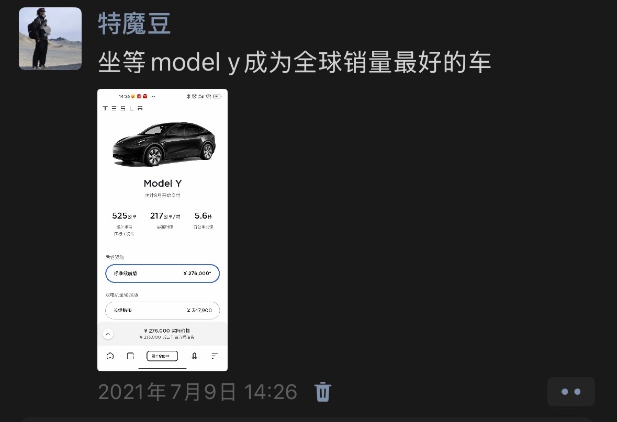This screenshot has width=617, height=422.
Task: Click the ¥276,000 实际价格 summary bar
Action: (x=163, y=334)
